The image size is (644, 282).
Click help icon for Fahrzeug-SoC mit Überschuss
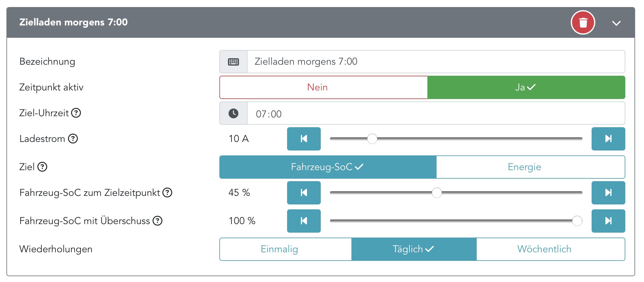(157, 221)
